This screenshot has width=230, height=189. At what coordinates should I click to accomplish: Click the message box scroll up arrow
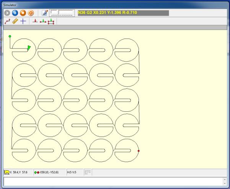pyautogui.click(x=225, y=179)
